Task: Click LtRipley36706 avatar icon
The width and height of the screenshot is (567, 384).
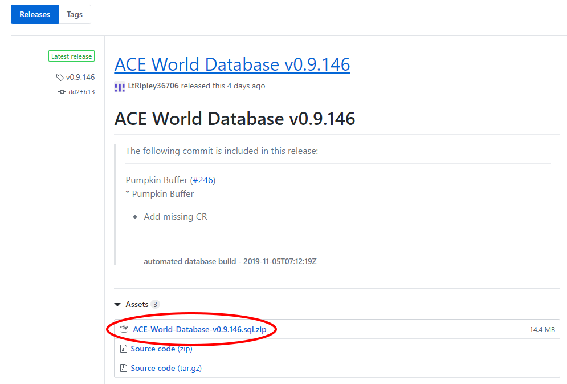Action: pos(120,87)
